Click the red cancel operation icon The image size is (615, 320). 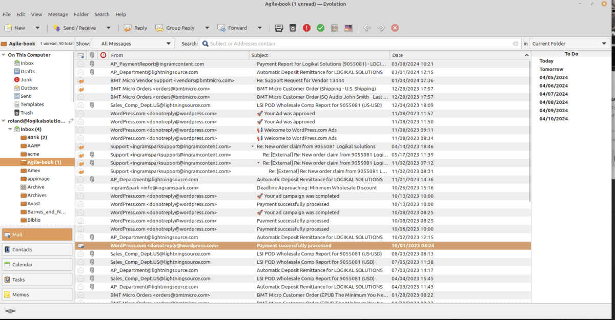(395, 28)
